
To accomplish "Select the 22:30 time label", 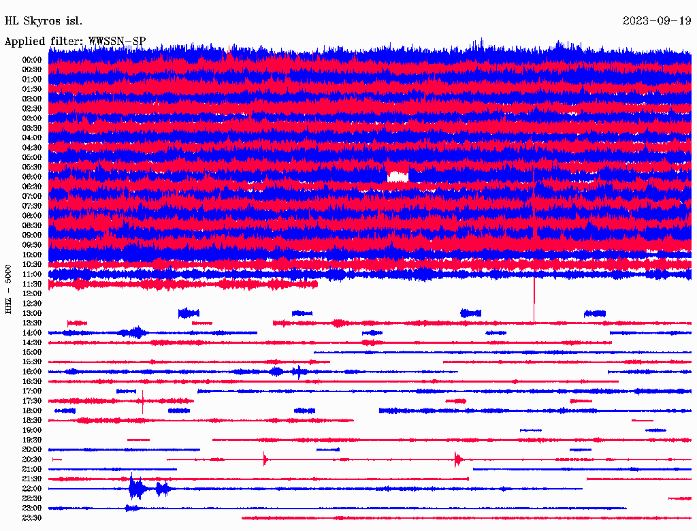I will (x=32, y=498).
